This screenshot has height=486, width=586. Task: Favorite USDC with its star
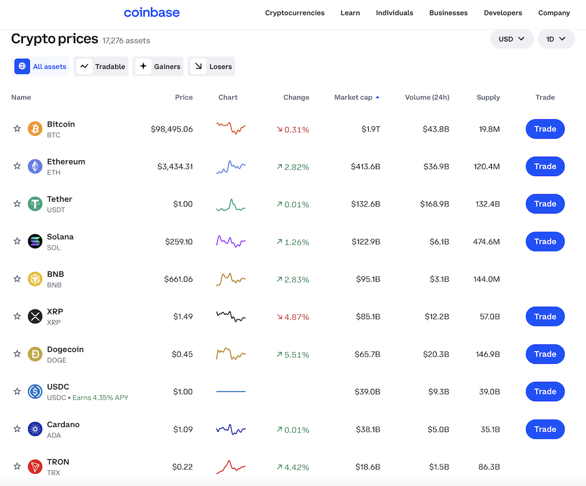pyautogui.click(x=17, y=391)
